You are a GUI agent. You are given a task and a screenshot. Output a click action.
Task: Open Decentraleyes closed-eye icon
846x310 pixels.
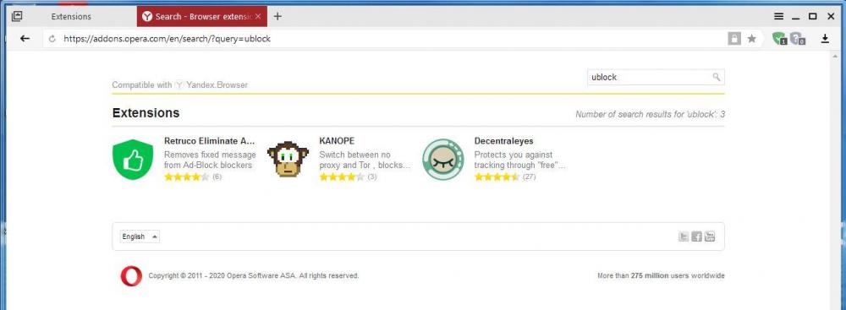coord(443,160)
